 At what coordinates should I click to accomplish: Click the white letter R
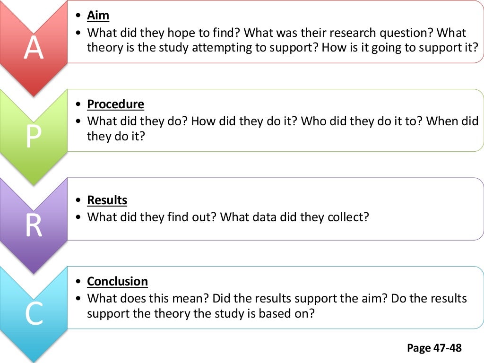33,227
